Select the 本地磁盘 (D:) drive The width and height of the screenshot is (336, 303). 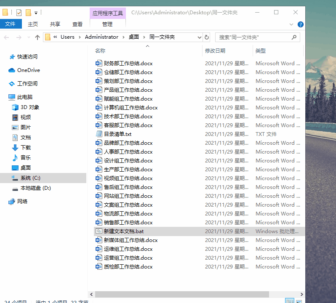point(35,188)
